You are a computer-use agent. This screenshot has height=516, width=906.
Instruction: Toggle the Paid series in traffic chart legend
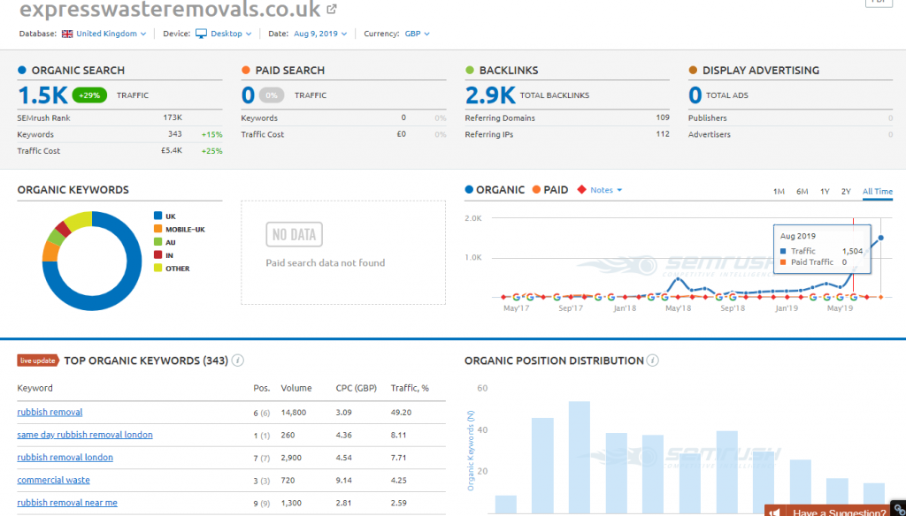coord(550,190)
